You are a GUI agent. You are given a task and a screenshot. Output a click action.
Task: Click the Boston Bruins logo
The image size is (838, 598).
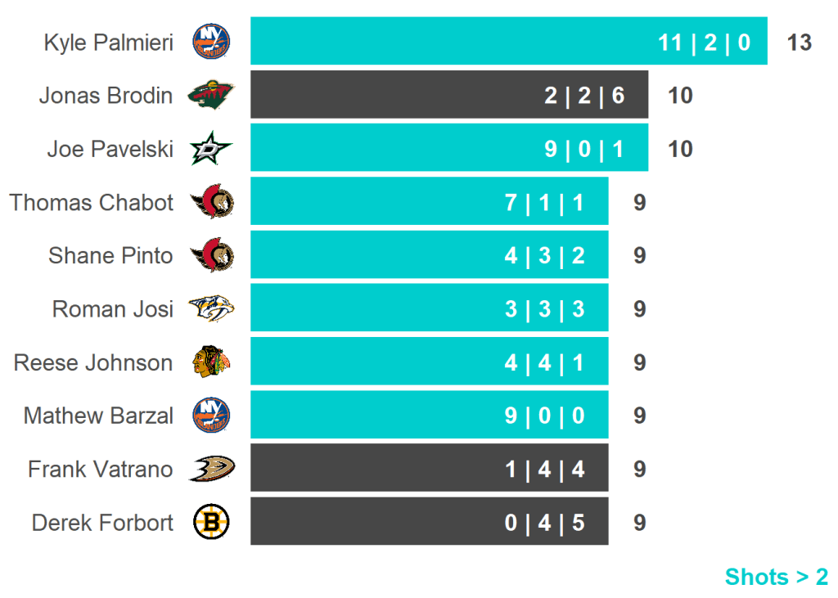pyautogui.click(x=211, y=522)
